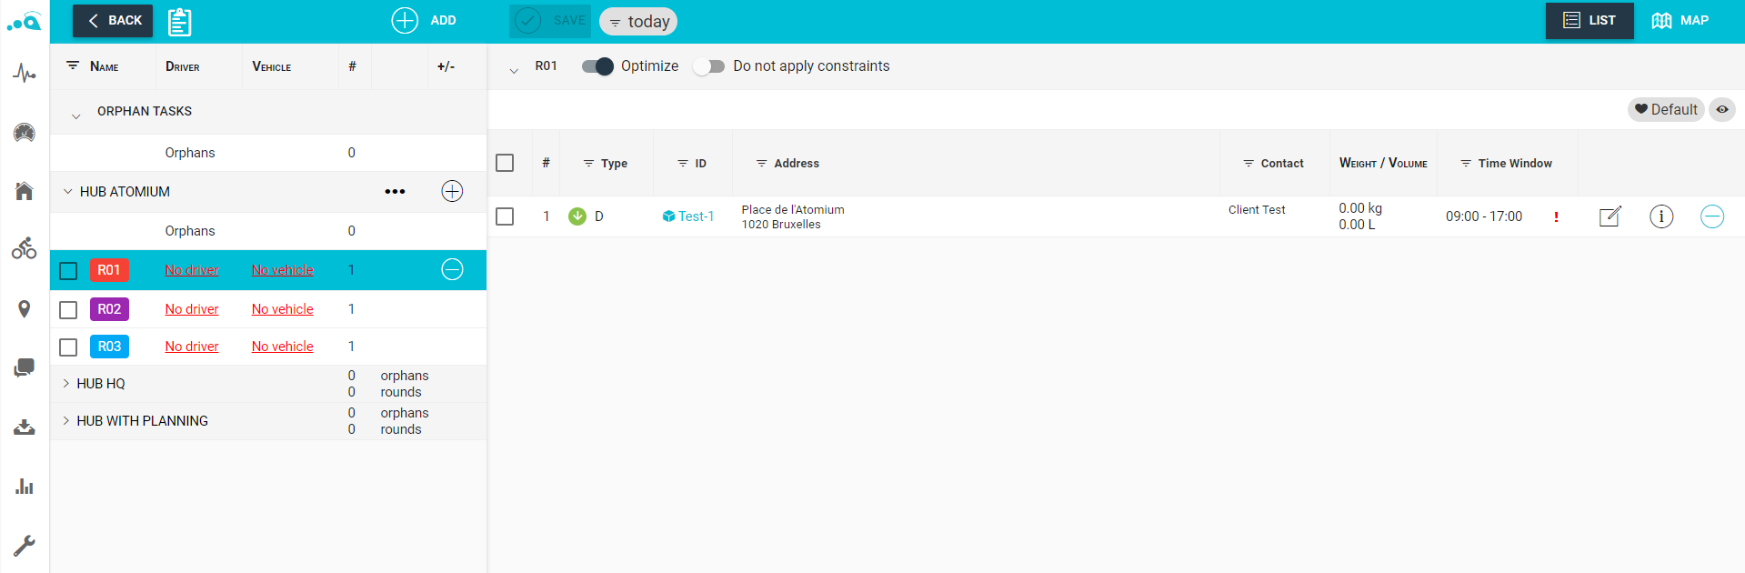Image resolution: width=1745 pixels, height=573 pixels.
Task: Sort by Vehicle column header
Action: (272, 66)
